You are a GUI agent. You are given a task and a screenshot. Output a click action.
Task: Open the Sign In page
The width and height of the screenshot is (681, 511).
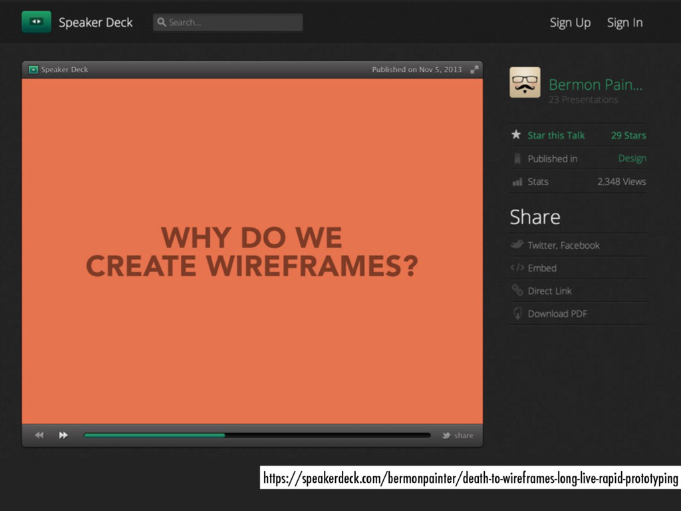[624, 23]
